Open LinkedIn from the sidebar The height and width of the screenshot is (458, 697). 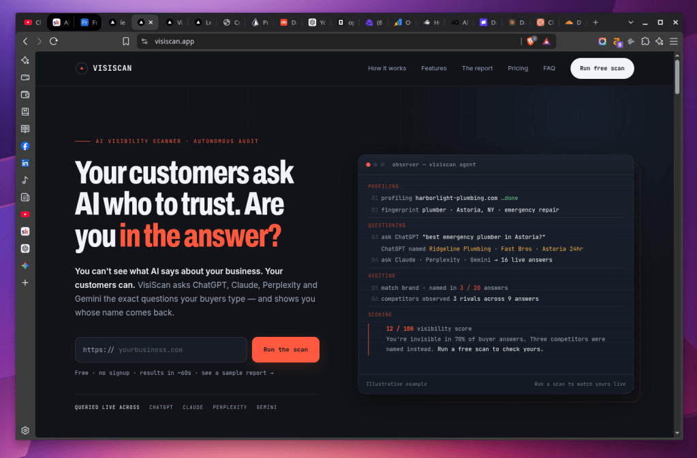click(x=25, y=163)
